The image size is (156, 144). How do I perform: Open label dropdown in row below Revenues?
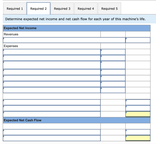pos(64,40)
